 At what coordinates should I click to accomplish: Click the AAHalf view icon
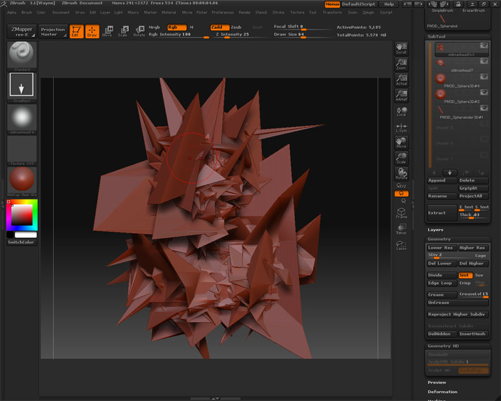401,95
